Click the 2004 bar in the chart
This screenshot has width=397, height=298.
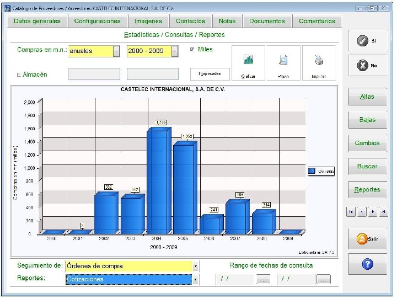tap(159, 180)
